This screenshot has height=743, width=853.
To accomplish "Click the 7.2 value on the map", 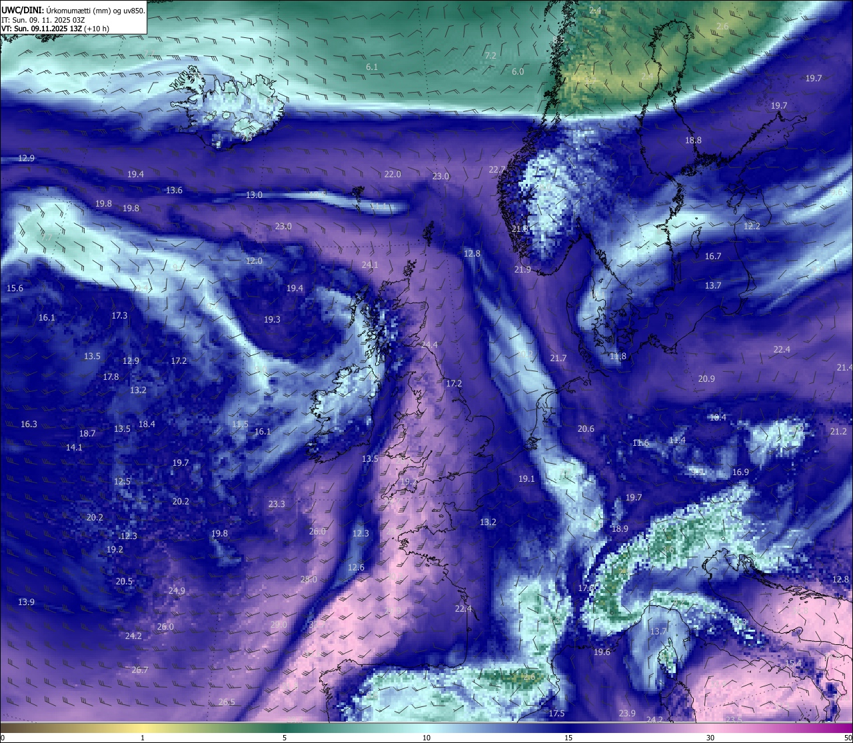I will point(490,56).
